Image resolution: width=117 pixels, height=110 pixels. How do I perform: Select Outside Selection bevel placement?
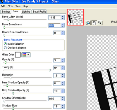[15, 48]
